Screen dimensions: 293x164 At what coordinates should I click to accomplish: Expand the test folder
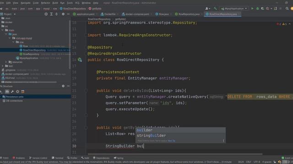[x=2, y=66]
